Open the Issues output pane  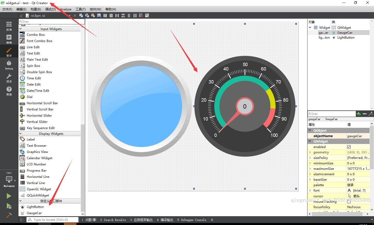[x=89, y=220]
